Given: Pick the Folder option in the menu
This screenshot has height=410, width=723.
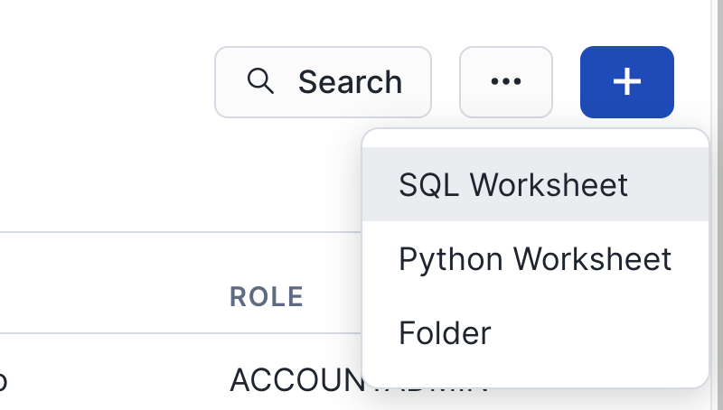Looking at the screenshot, I should pos(445,333).
